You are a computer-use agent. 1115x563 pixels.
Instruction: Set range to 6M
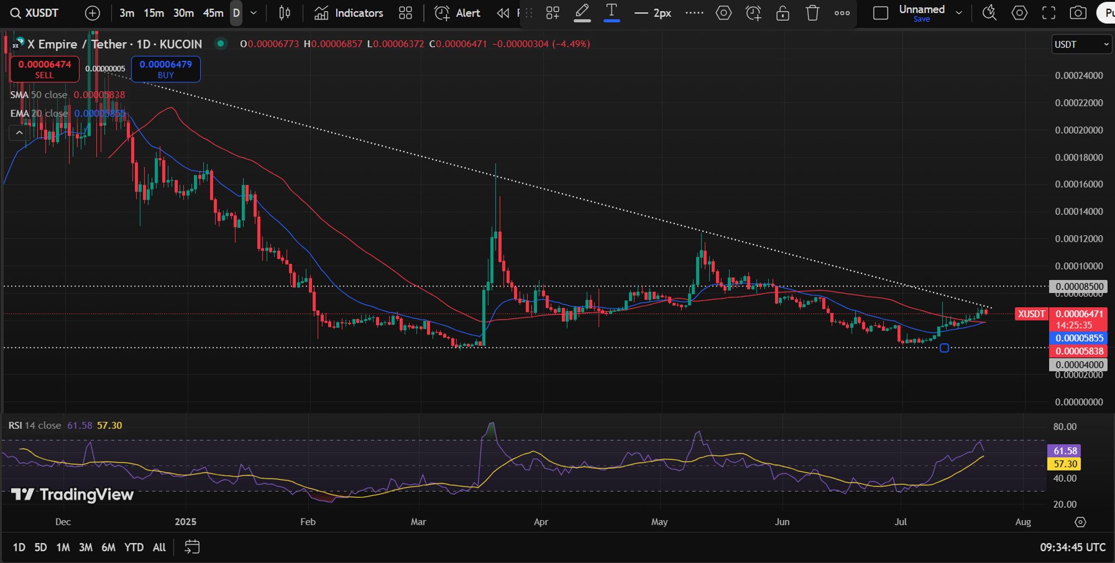pos(109,547)
